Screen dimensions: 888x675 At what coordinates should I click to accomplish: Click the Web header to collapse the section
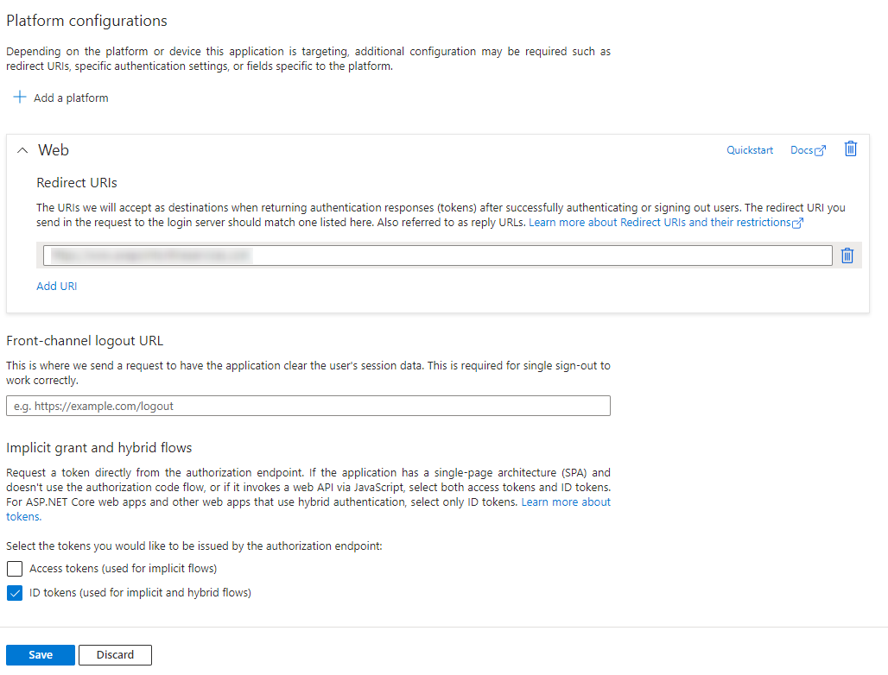54,149
